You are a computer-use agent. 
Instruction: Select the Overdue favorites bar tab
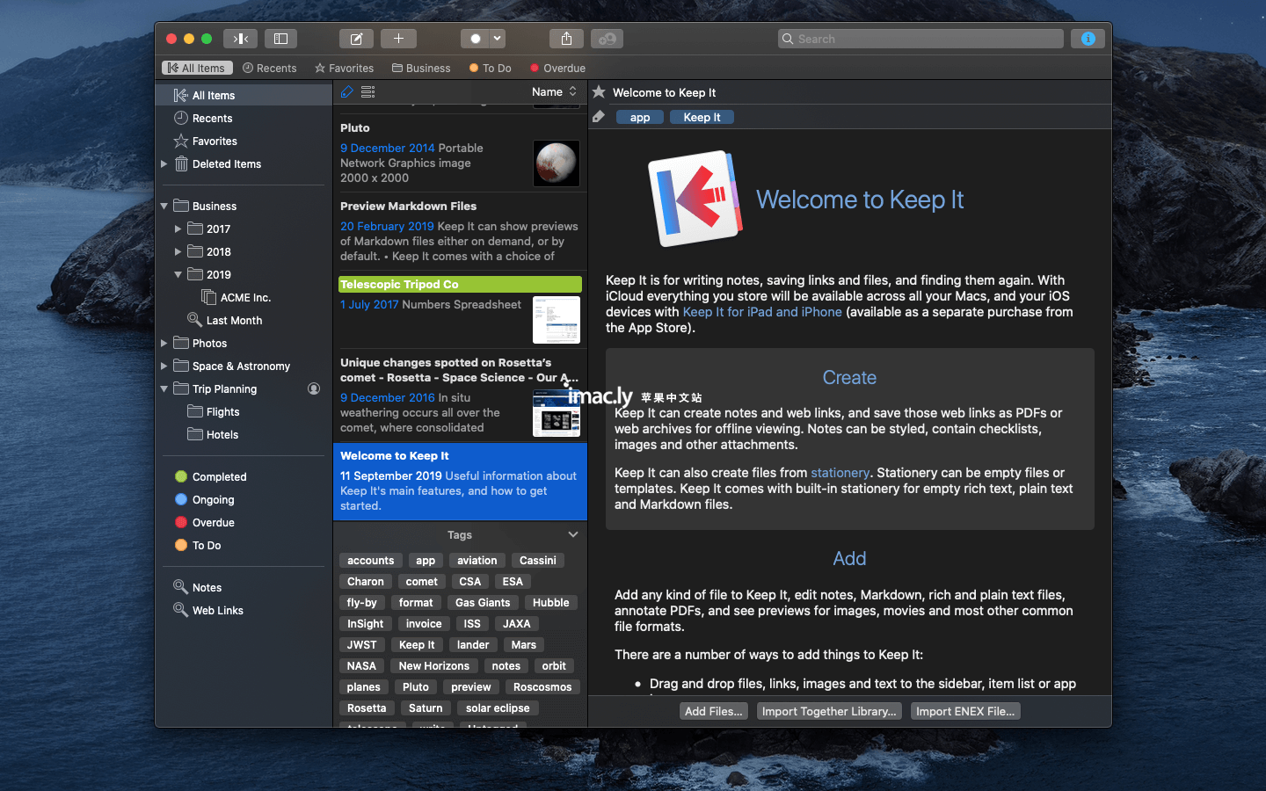point(557,68)
